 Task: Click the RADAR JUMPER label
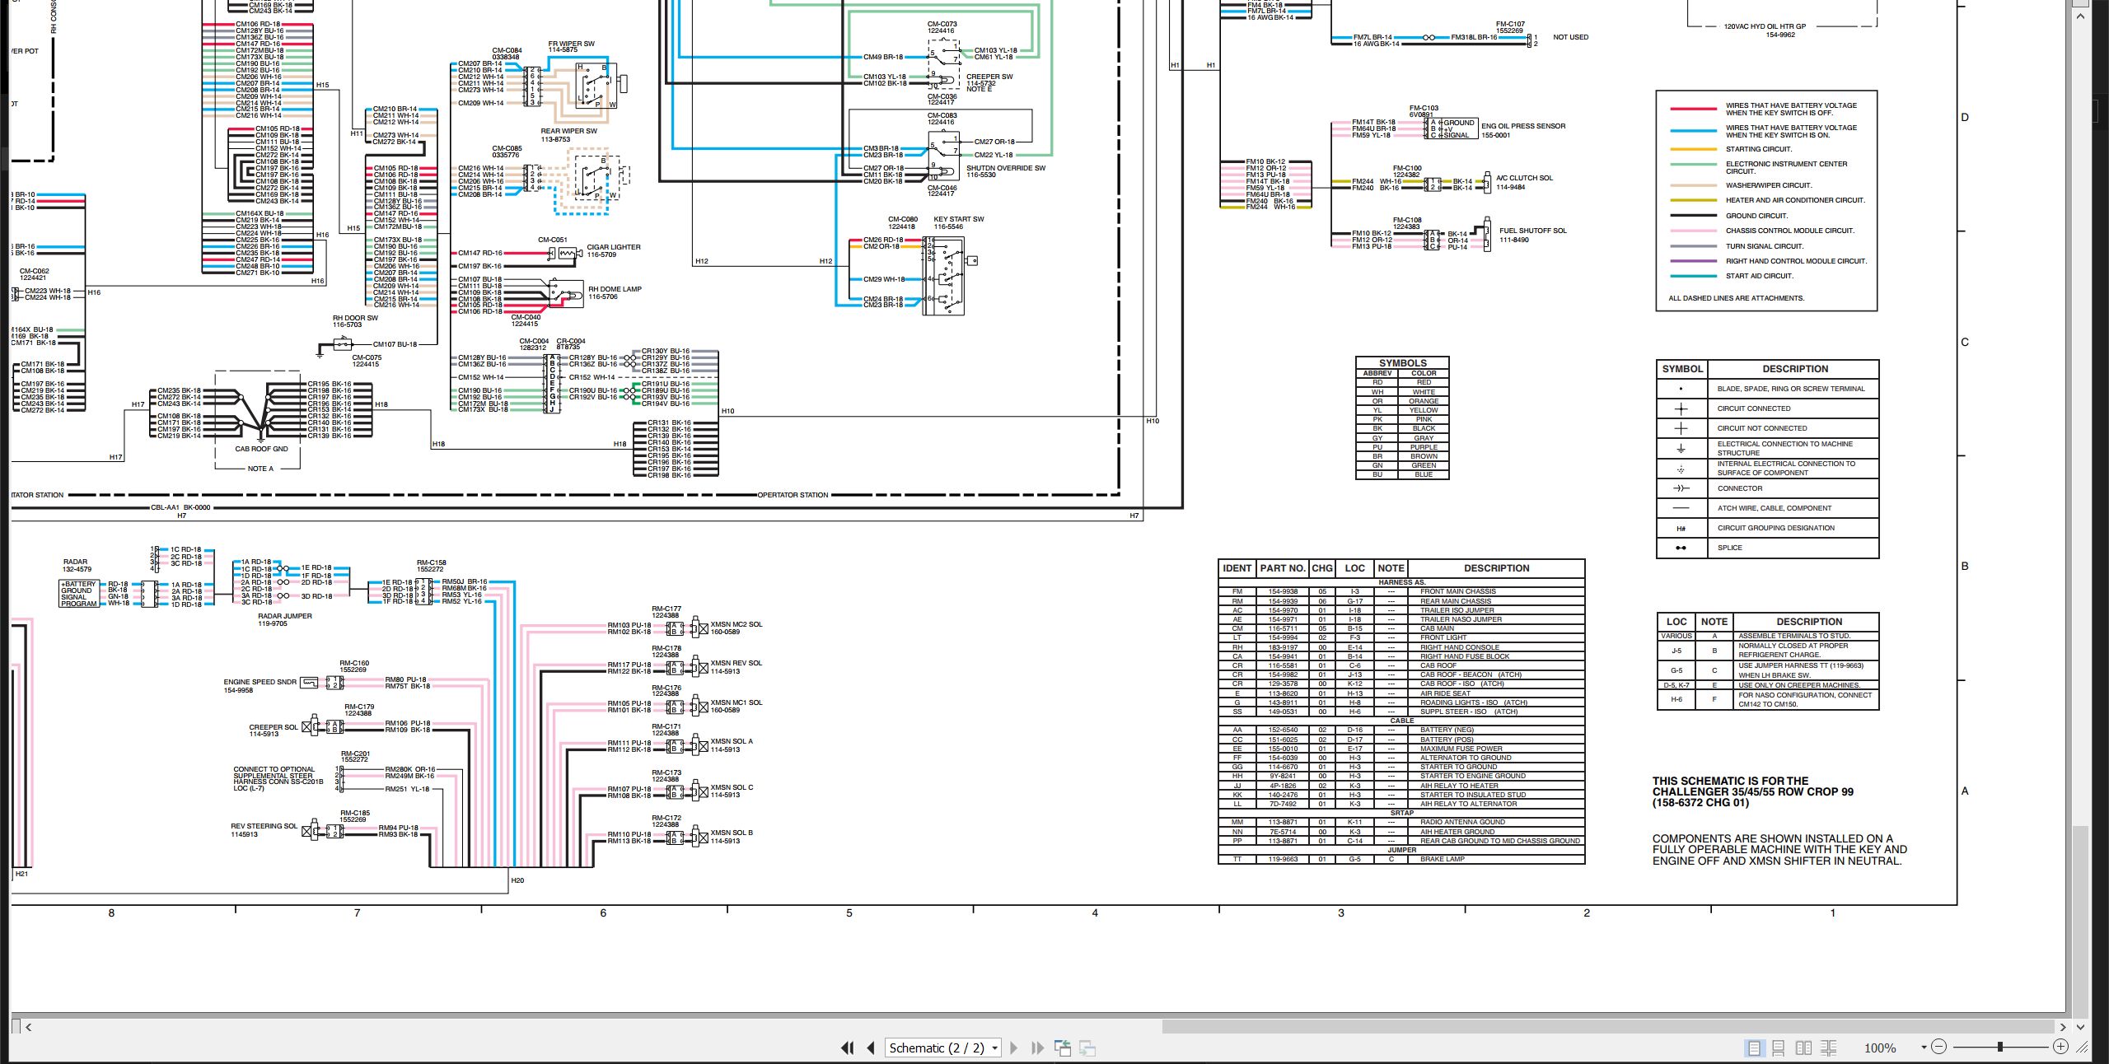tap(284, 616)
